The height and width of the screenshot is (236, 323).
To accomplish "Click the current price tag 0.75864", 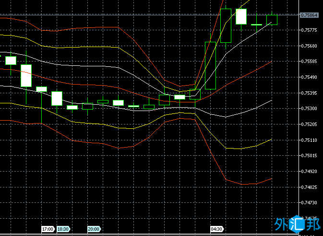I will (x=310, y=15).
